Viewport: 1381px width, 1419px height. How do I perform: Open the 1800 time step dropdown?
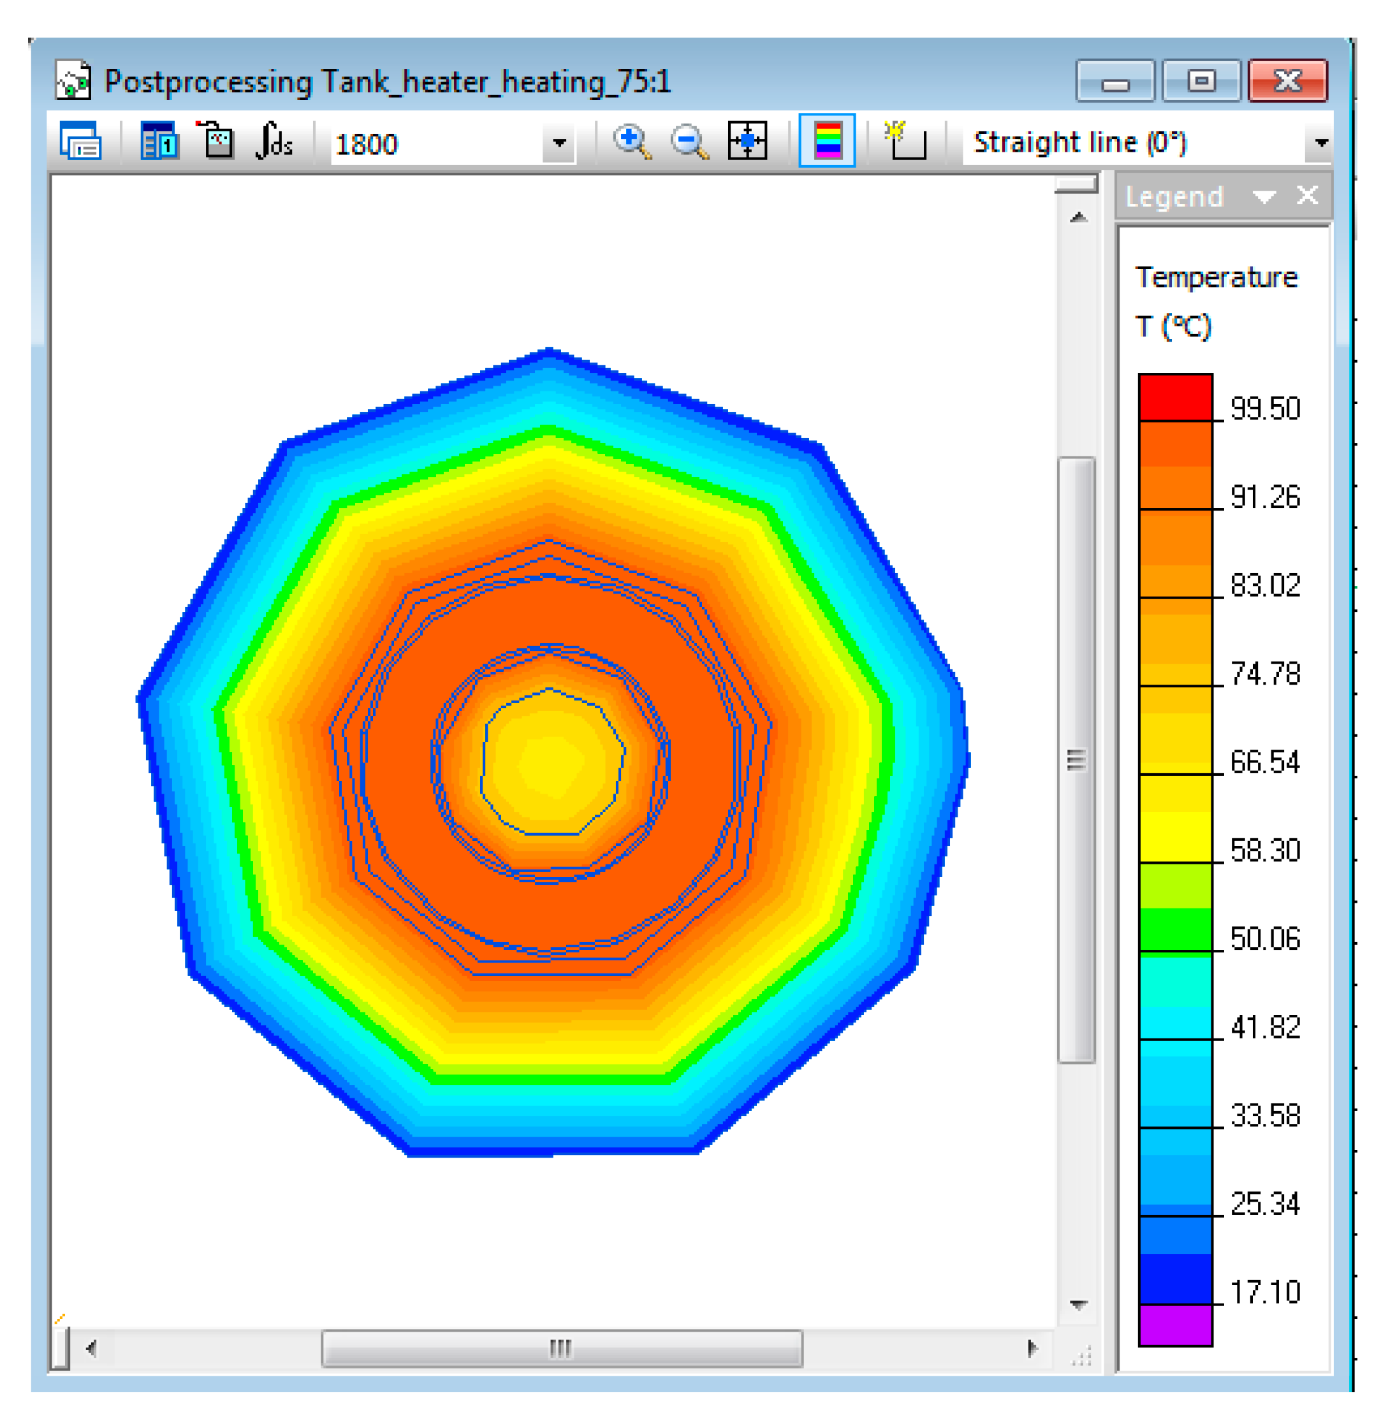[559, 143]
